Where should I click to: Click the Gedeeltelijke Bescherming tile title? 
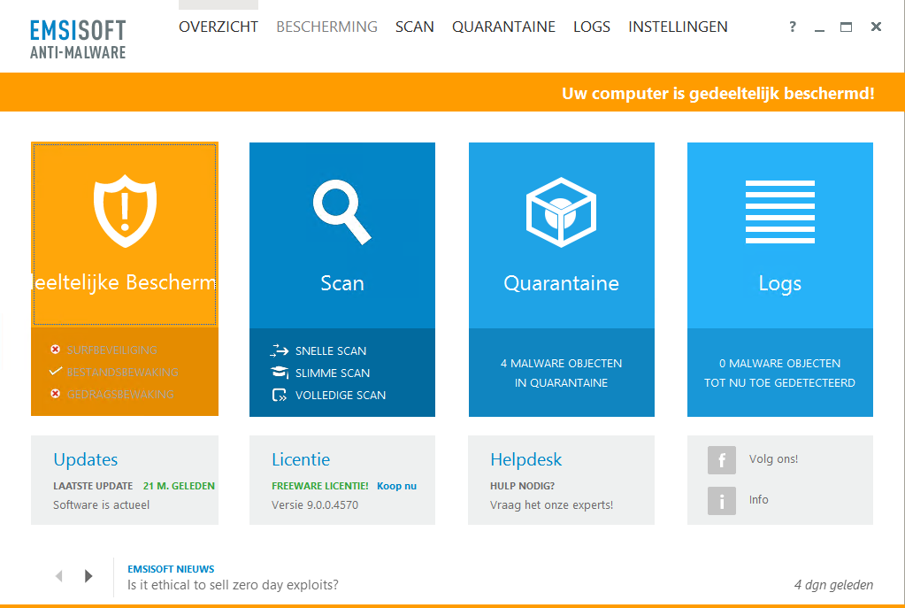(125, 282)
